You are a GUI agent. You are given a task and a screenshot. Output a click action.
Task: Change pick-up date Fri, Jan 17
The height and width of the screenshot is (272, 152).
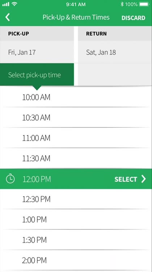click(37, 52)
